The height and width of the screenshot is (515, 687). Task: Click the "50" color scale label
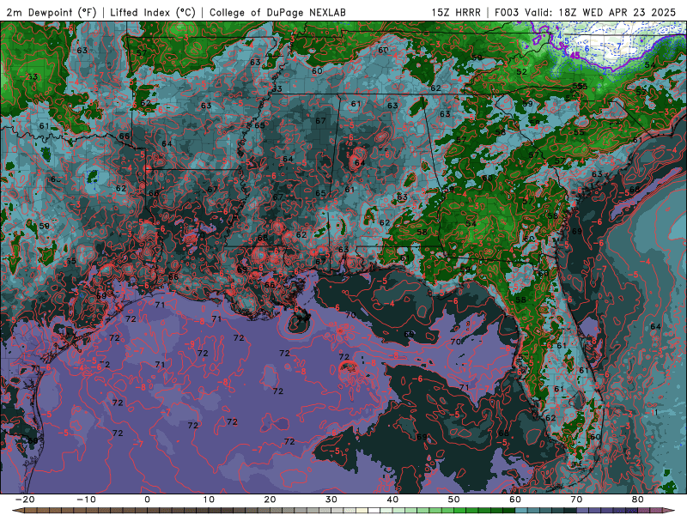pos(454,500)
